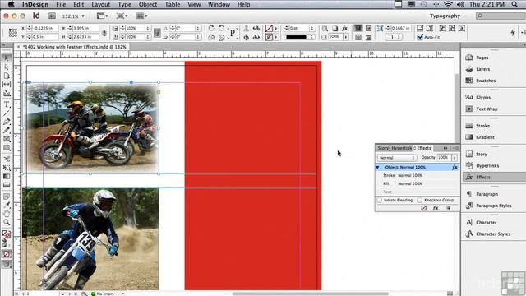Open the Type menu
The height and width of the screenshot is (296, 526).
click(124, 4)
